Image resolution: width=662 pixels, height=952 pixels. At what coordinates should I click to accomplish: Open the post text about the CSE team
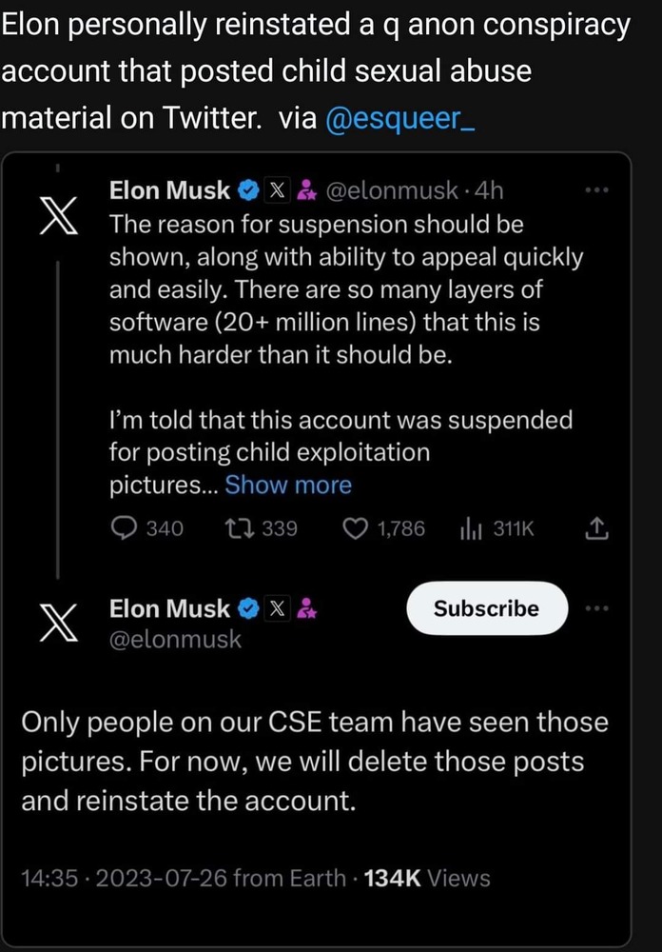click(x=314, y=762)
